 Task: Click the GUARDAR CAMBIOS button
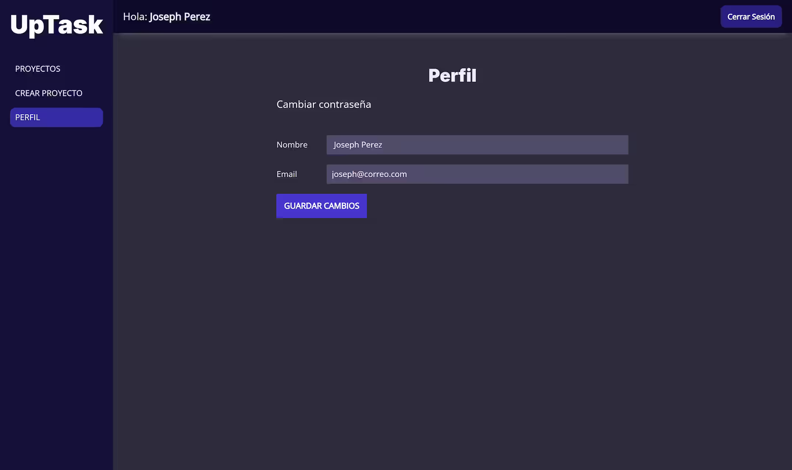(x=321, y=206)
